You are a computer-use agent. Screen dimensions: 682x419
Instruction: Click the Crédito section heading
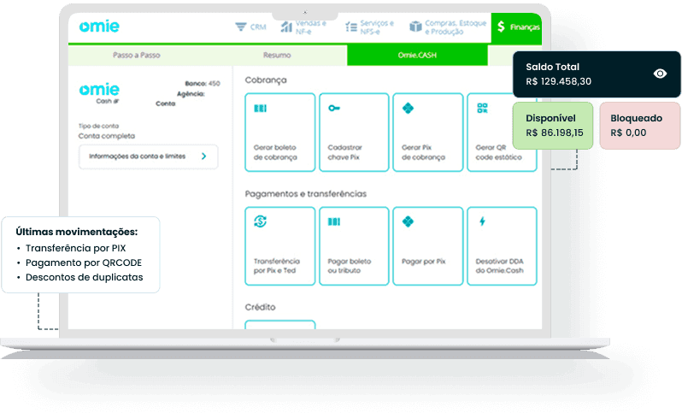tap(260, 307)
